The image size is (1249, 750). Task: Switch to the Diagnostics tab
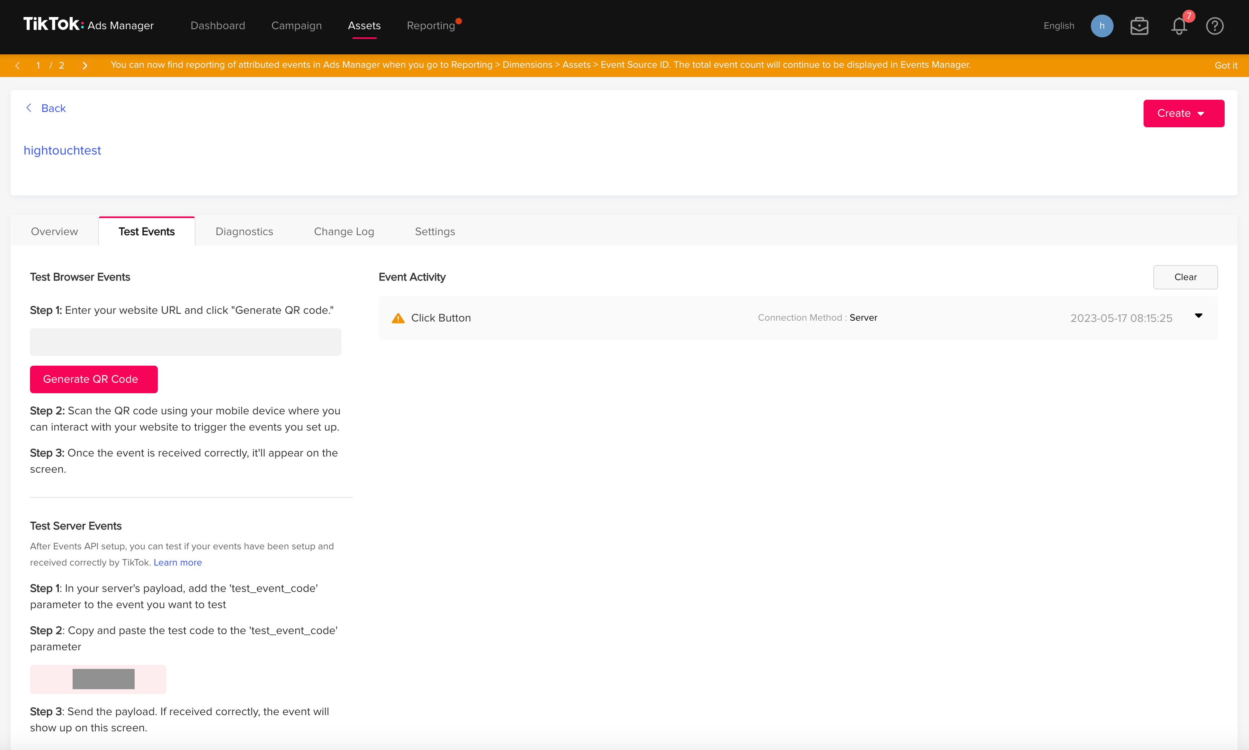pyautogui.click(x=244, y=231)
